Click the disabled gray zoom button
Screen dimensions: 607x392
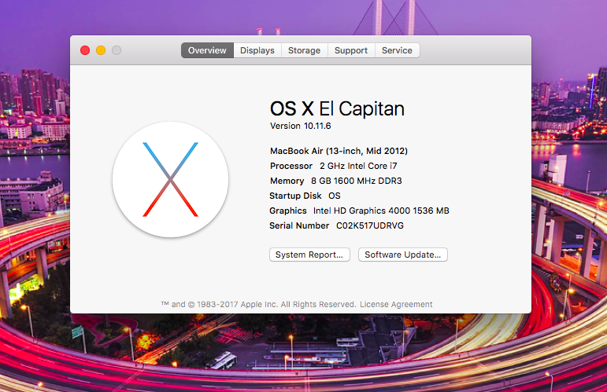(117, 50)
